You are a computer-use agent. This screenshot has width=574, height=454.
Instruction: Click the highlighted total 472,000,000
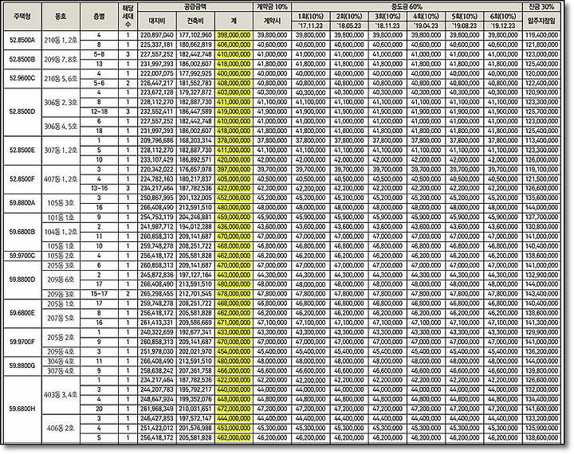(x=234, y=409)
